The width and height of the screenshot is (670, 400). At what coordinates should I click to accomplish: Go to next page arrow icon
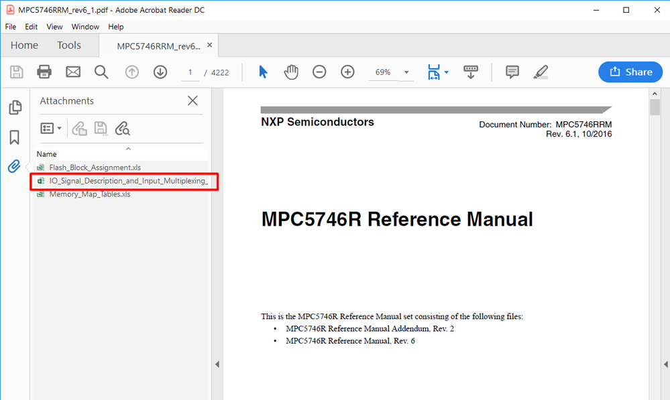click(160, 72)
